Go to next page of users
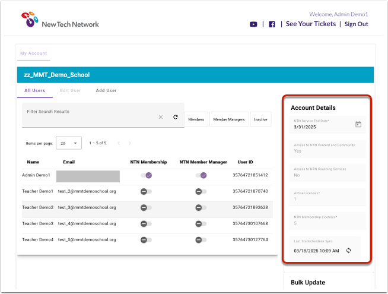Viewport: 388px width, 294px height. [x=130, y=143]
